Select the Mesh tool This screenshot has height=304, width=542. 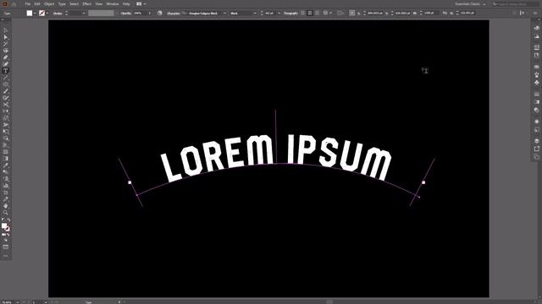click(6, 152)
